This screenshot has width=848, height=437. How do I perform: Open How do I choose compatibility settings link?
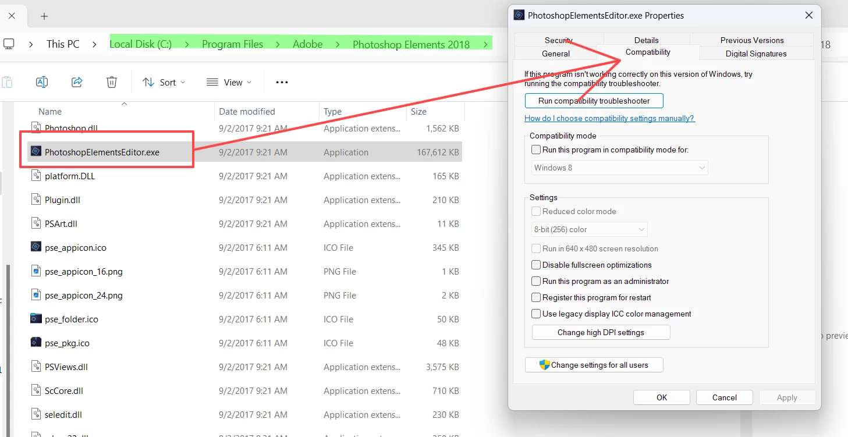(x=609, y=118)
